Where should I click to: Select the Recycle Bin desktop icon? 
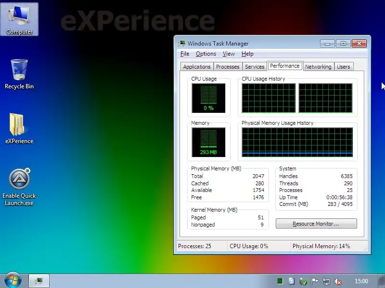(19, 74)
